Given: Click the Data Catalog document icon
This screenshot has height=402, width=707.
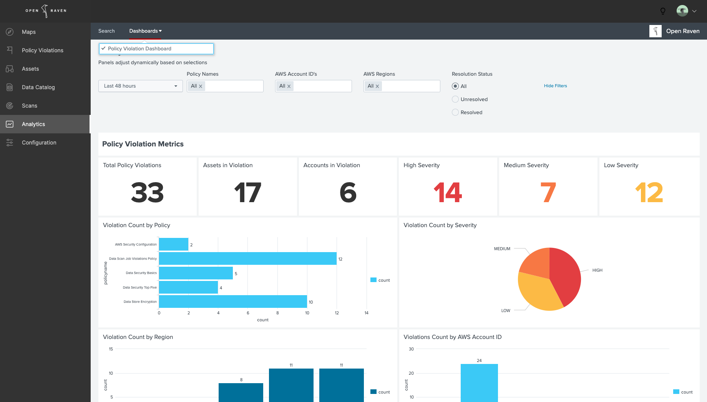Looking at the screenshot, I should point(10,87).
